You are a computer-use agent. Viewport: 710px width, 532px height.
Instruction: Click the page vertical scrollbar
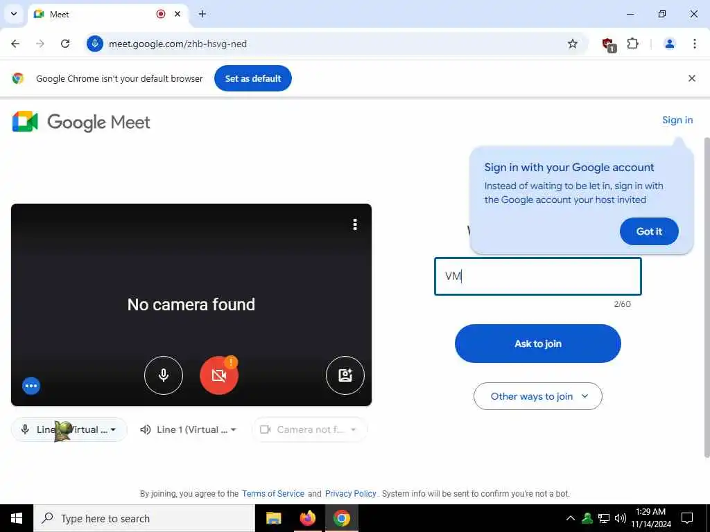tap(707, 296)
